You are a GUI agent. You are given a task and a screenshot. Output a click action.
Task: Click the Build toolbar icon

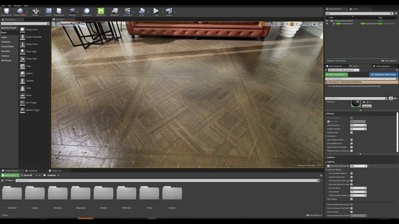coord(142,12)
